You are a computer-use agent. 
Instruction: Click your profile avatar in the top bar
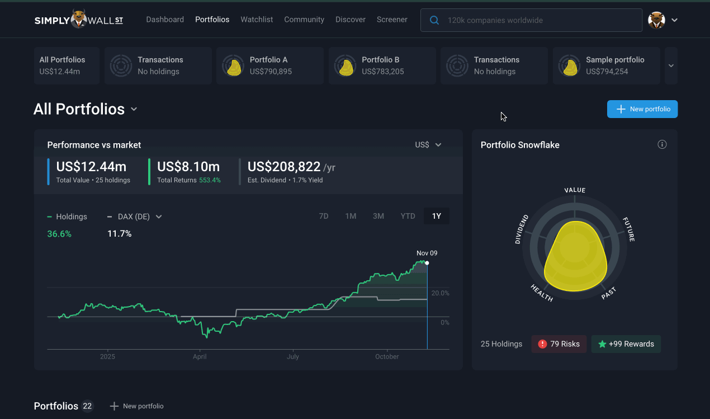[x=656, y=20]
